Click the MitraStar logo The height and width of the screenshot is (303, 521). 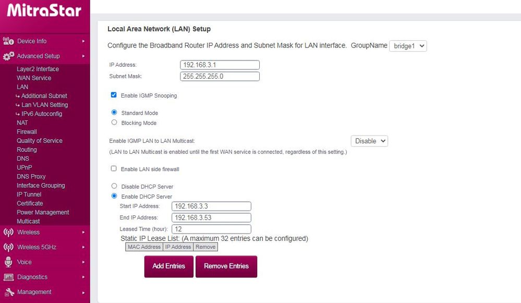(44, 10)
